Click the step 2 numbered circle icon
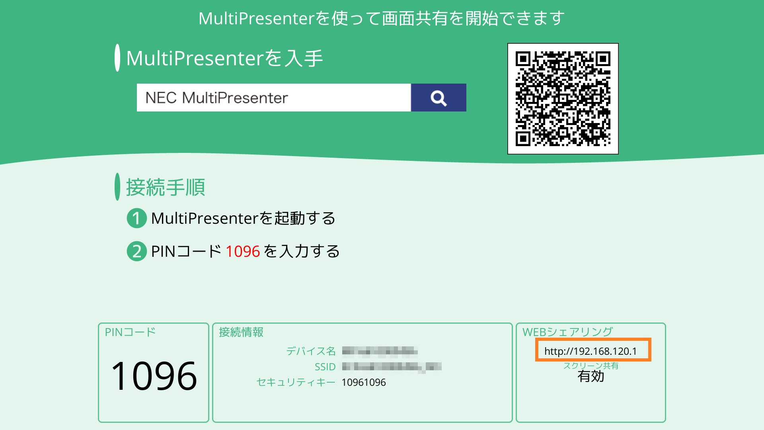Screen dimensions: 764x430 [136, 252]
